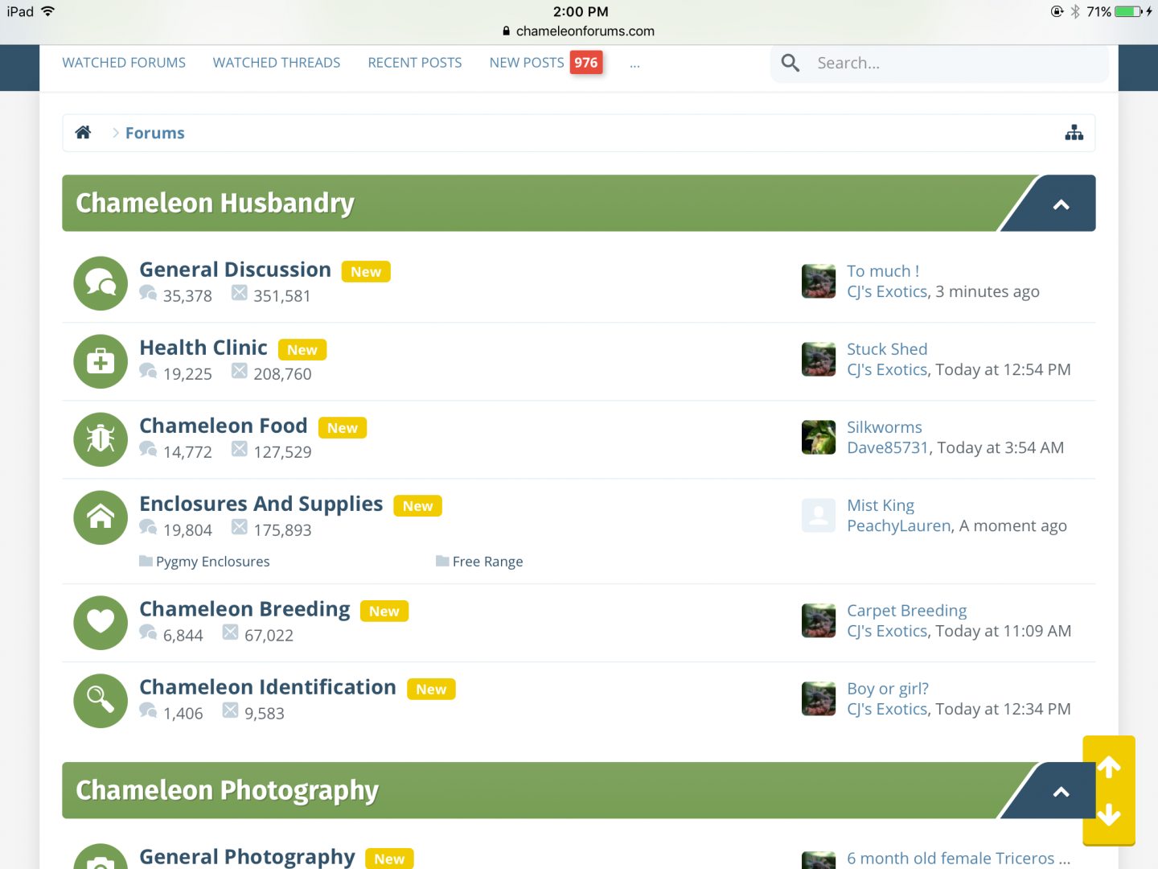
Task: Open the Pygmy Enclosures subforum
Action: point(212,562)
